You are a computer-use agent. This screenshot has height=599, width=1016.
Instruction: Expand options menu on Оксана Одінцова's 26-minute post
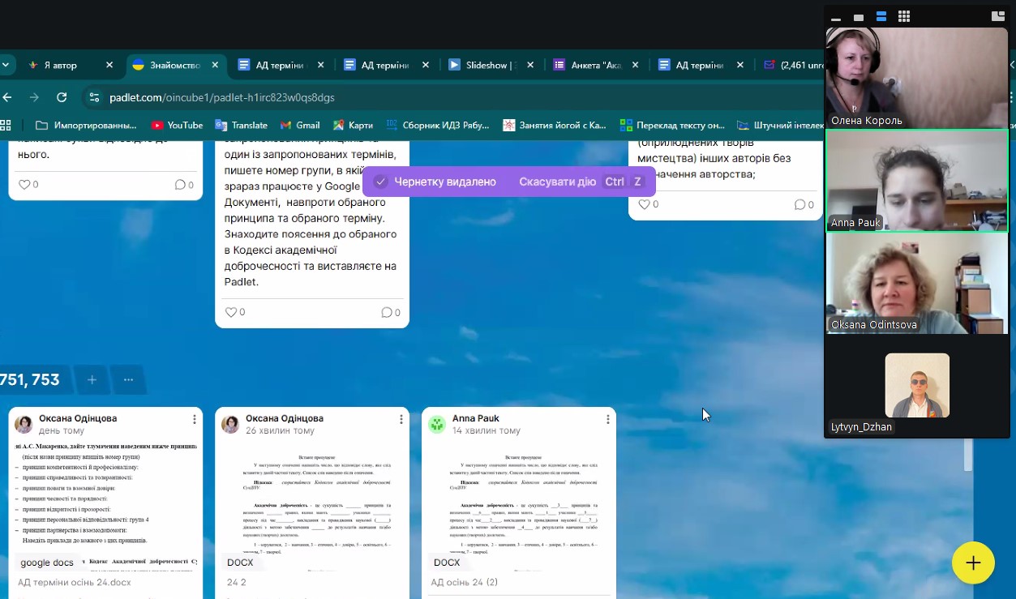[x=401, y=419]
